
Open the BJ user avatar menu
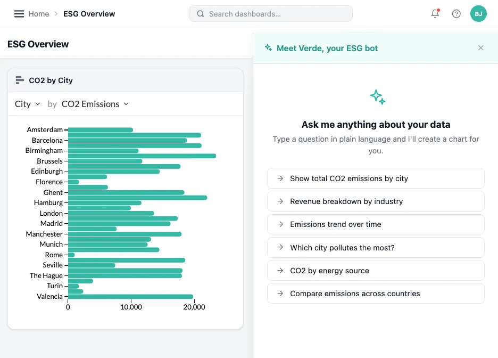coord(478,14)
